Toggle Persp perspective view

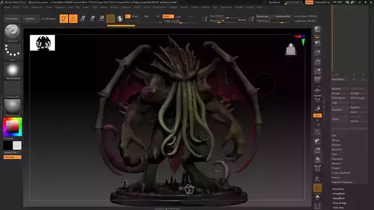pyautogui.click(x=317, y=80)
